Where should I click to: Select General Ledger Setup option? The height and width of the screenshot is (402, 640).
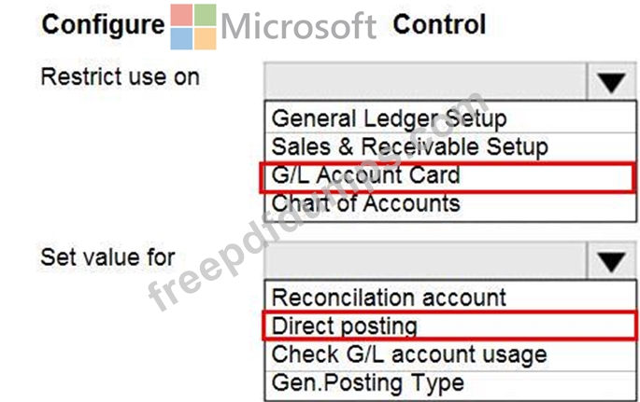(x=389, y=119)
